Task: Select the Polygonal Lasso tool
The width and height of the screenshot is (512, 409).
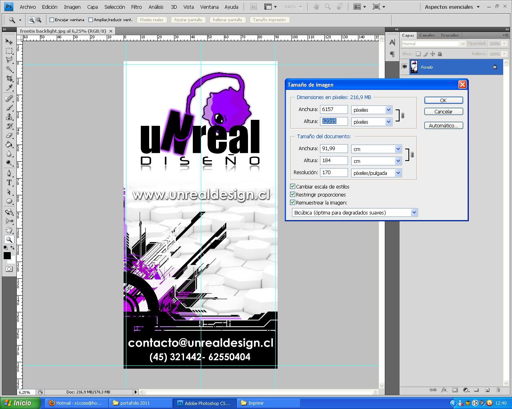Action: point(9,60)
